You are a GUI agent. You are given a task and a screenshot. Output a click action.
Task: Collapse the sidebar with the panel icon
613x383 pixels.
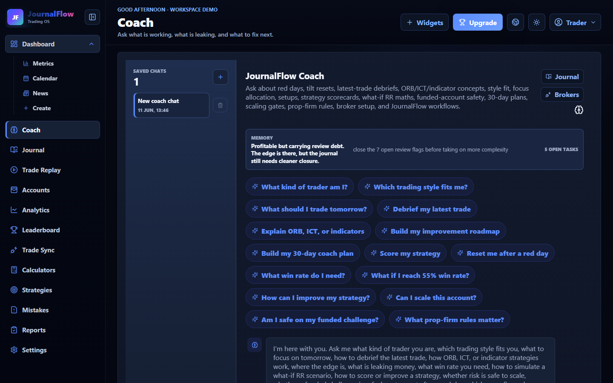tap(92, 17)
